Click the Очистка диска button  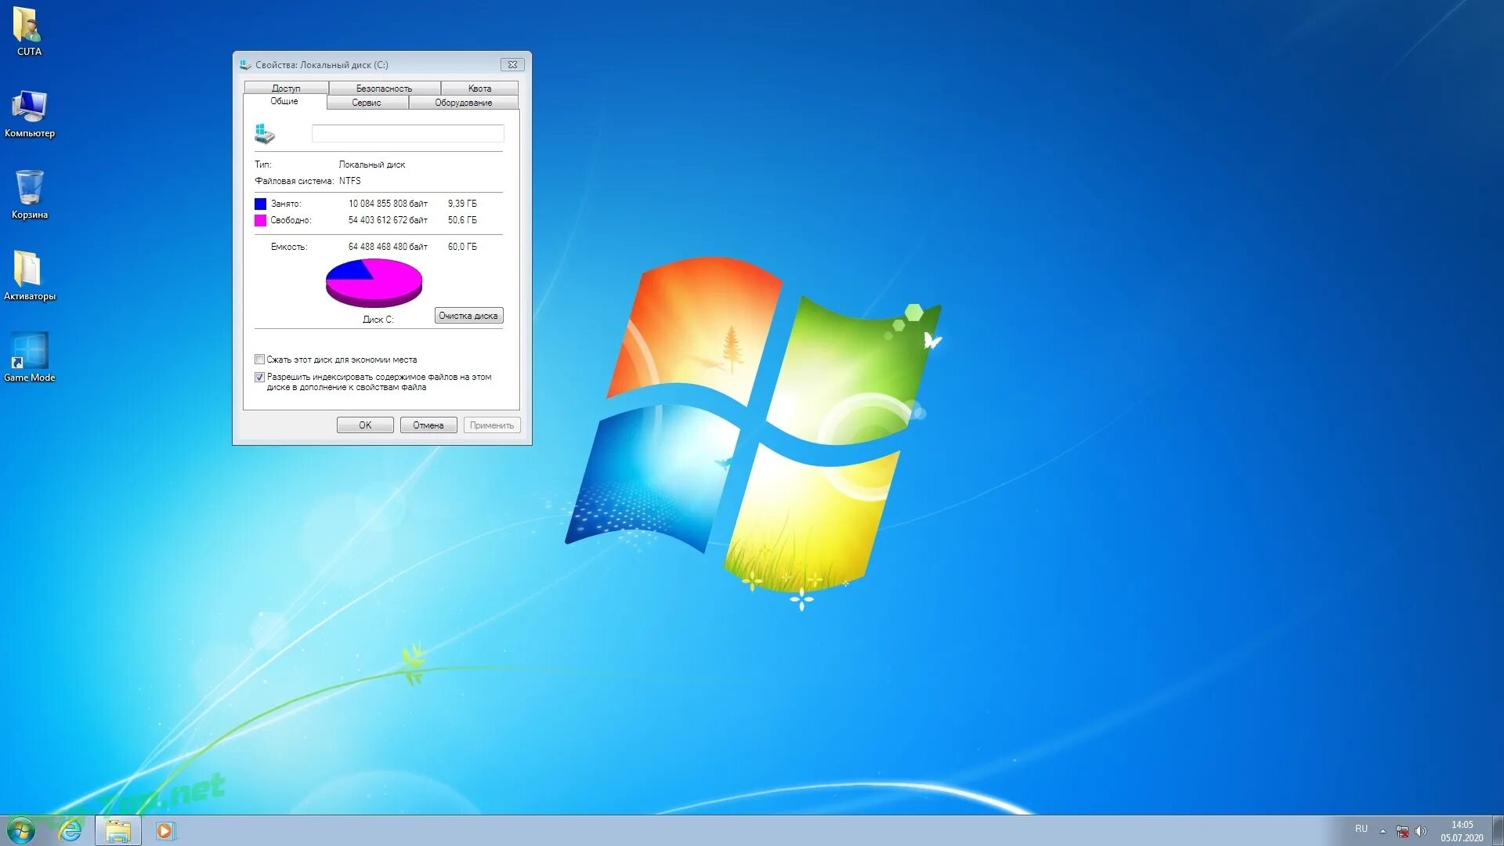coord(468,316)
